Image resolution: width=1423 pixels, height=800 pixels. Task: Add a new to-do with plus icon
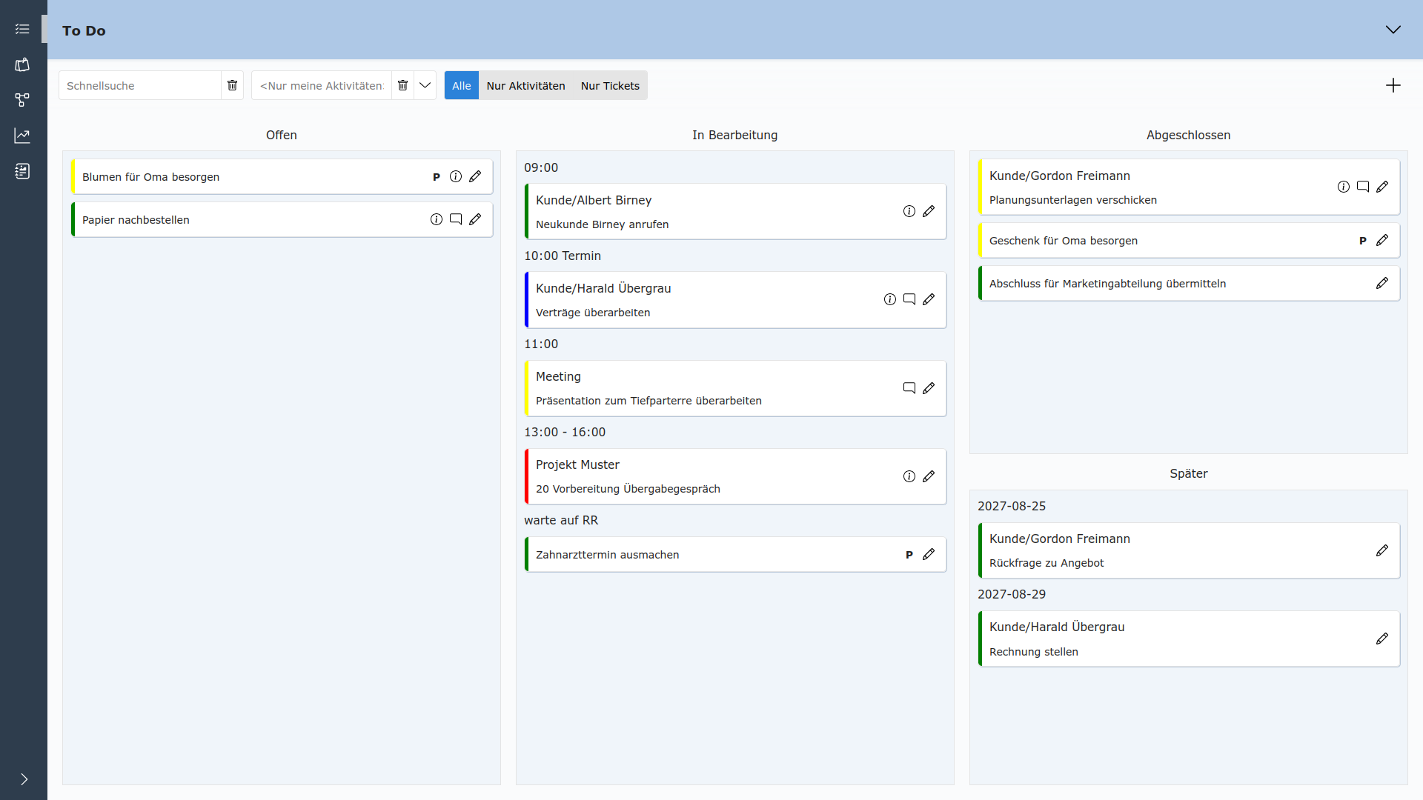(x=1393, y=85)
